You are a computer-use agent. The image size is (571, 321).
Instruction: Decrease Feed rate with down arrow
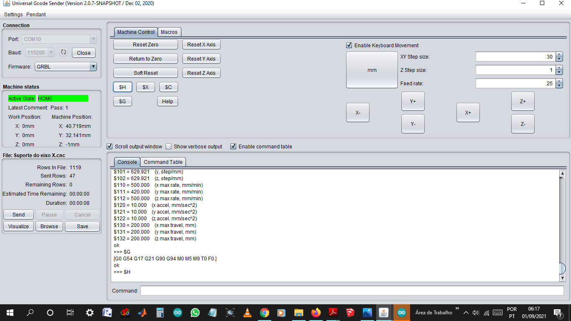[559, 86]
